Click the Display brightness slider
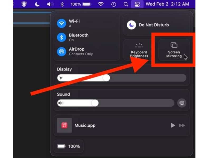 [122, 78]
